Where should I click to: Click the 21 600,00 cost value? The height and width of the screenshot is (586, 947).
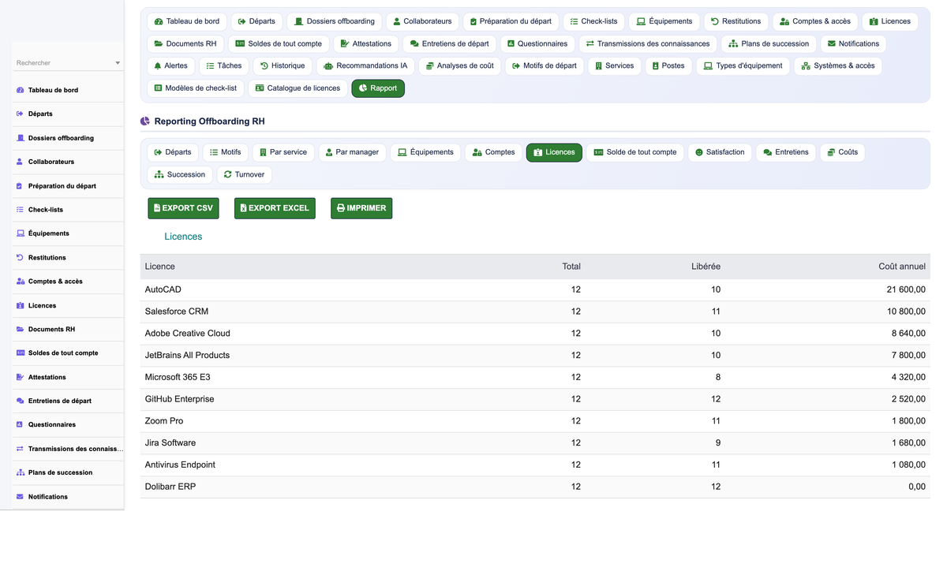pyautogui.click(x=906, y=289)
